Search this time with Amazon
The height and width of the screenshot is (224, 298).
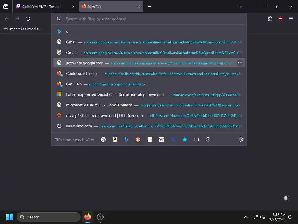point(115,139)
